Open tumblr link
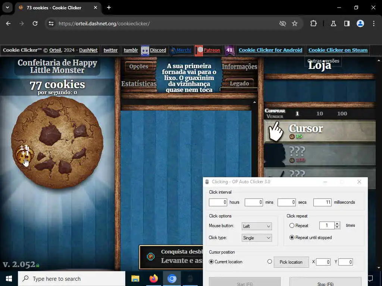Image resolution: width=382 pixels, height=286 pixels. pyautogui.click(x=131, y=50)
